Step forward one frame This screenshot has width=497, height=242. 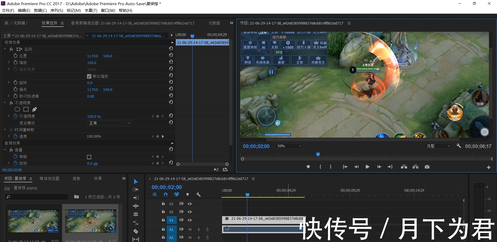click(379, 167)
